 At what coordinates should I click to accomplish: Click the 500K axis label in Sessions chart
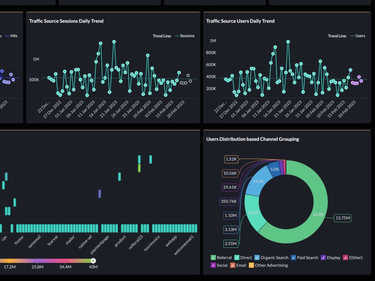point(34,80)
